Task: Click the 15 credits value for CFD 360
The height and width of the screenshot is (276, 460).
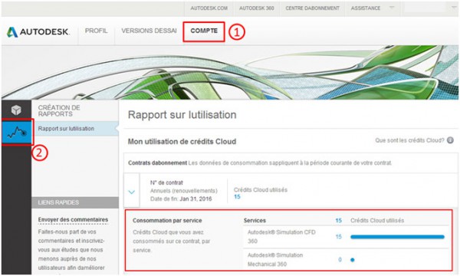Action: [x=339, y=237]
